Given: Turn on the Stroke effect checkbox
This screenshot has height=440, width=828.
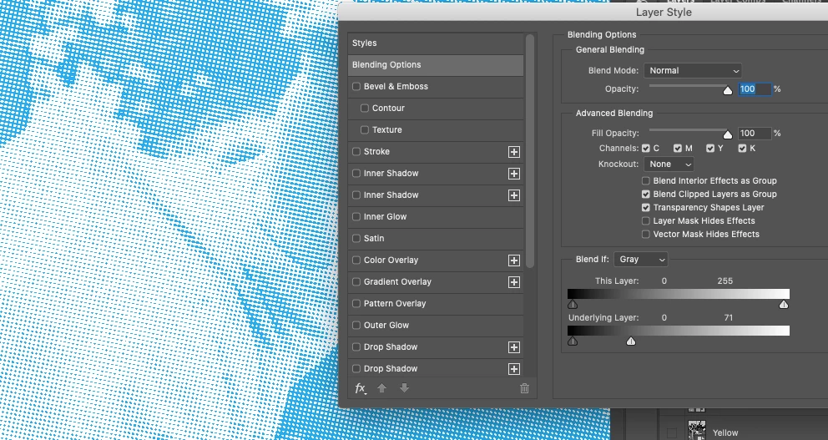Looking at the screenshot, I should 356,152.
